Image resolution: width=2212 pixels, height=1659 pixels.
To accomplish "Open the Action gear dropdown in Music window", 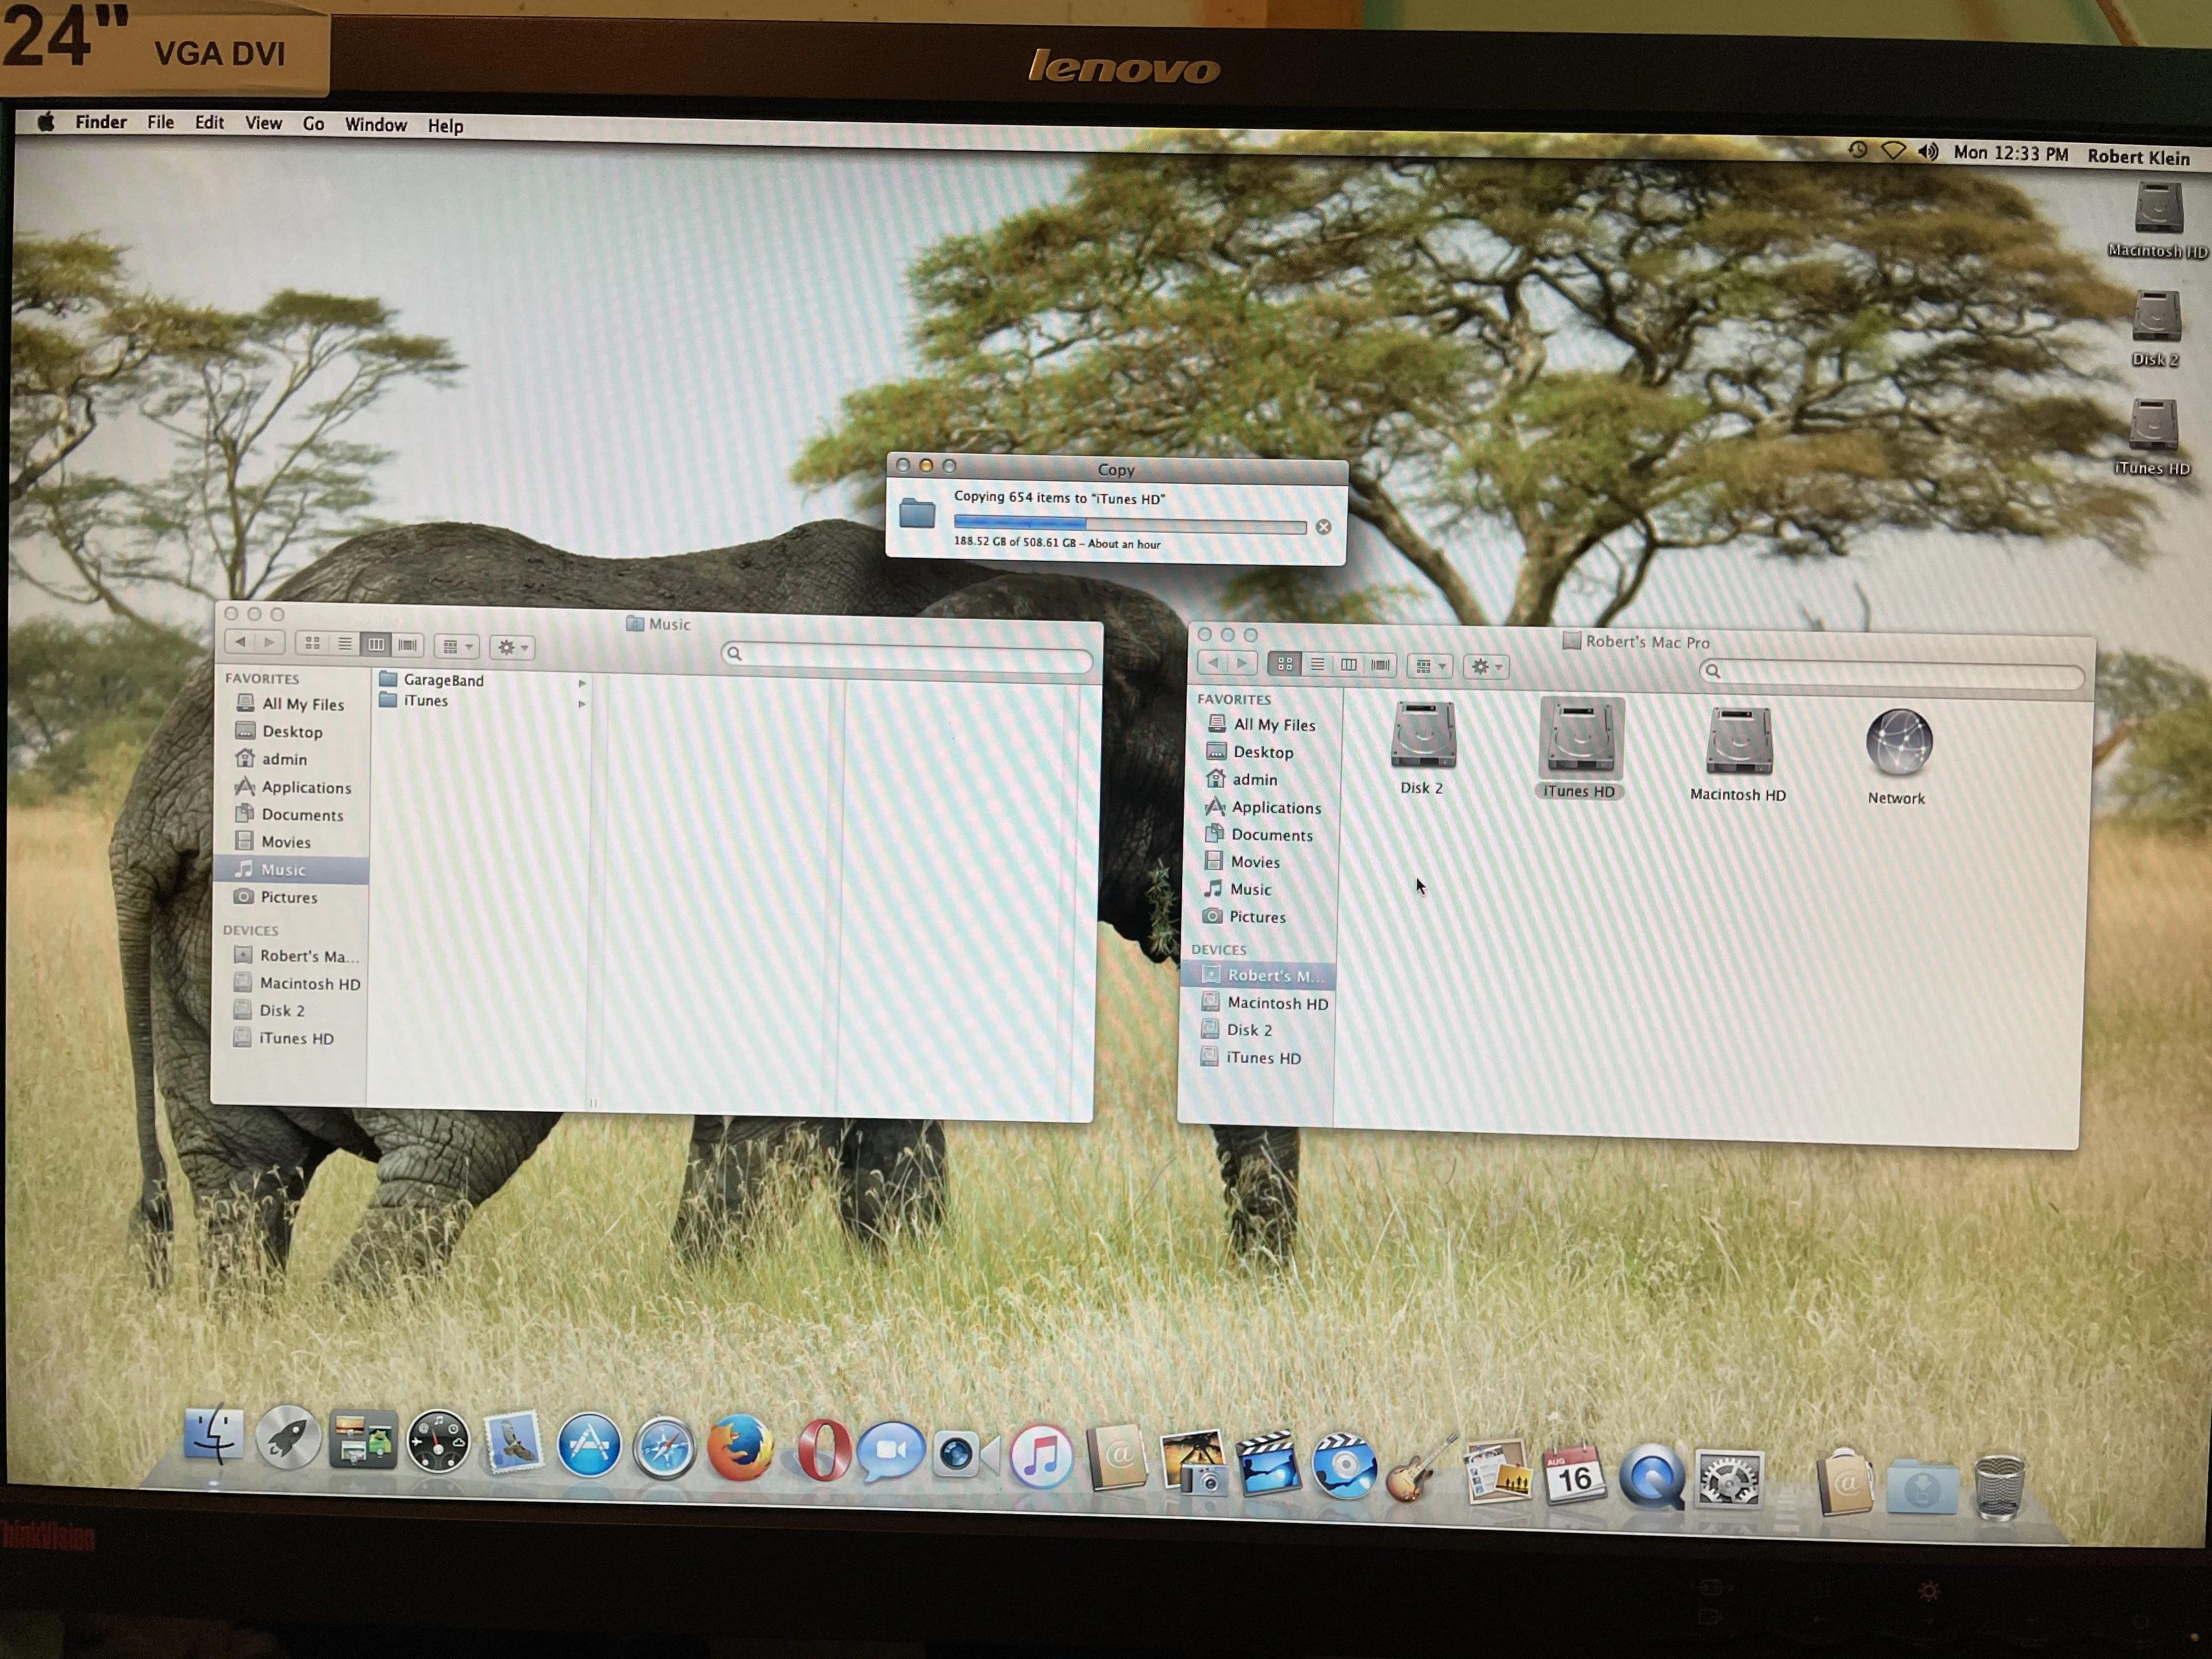I will point(512,647).
